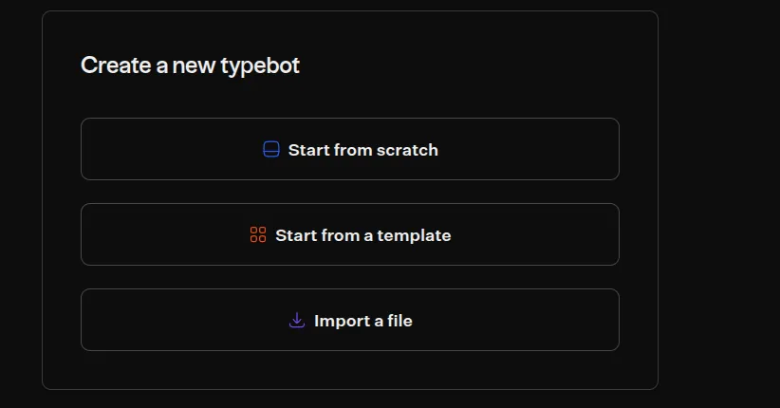The image size is (780, 408).
Task: Click the Create a new typebot heading
Action: pos(190,65)
